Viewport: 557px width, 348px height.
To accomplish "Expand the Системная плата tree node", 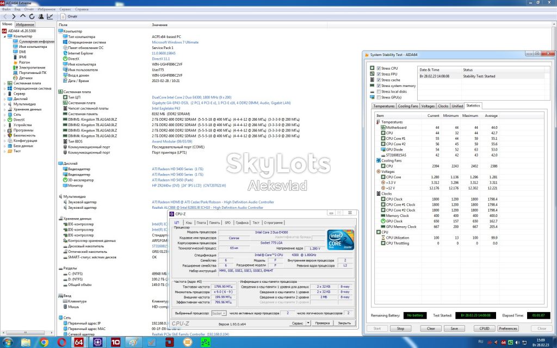I will [x=5, y=83].
